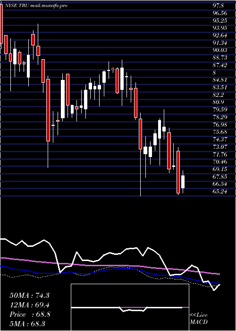The image size is (236, 331).
Task: Pick the 92.64 price axis value
Action: pyautogui.click(x=220, y=35)
